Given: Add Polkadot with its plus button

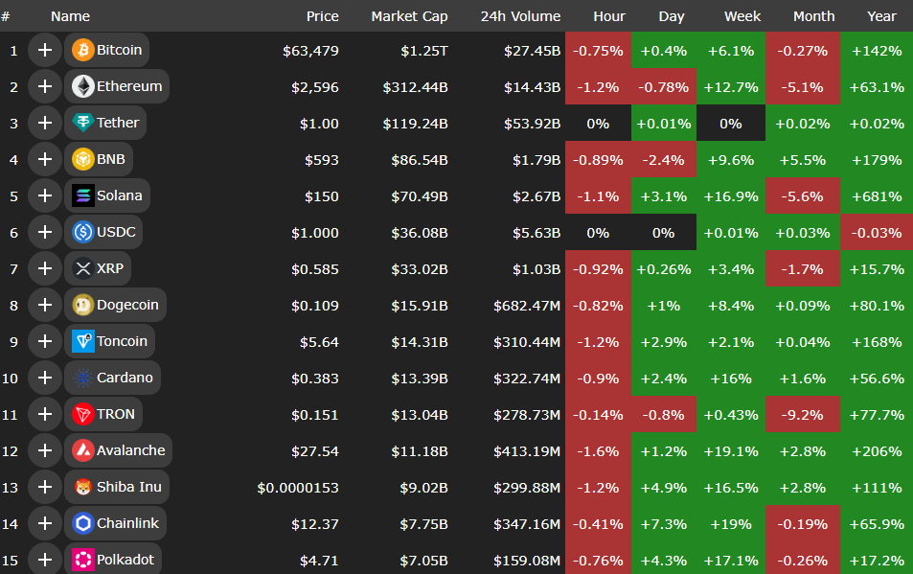Looking at the screenshot, I should coord(44,560).
